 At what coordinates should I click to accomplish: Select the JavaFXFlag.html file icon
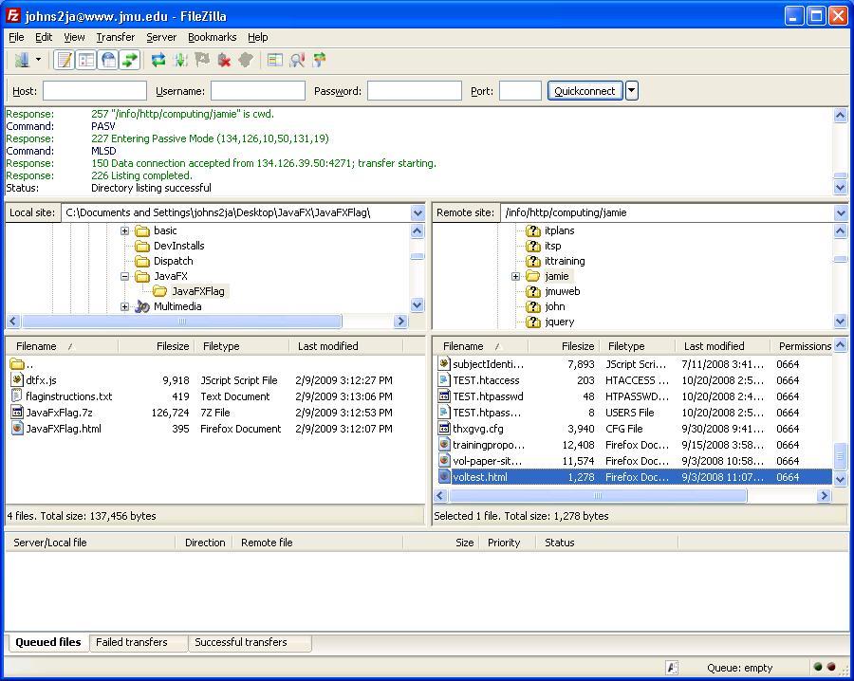[17, 429]
